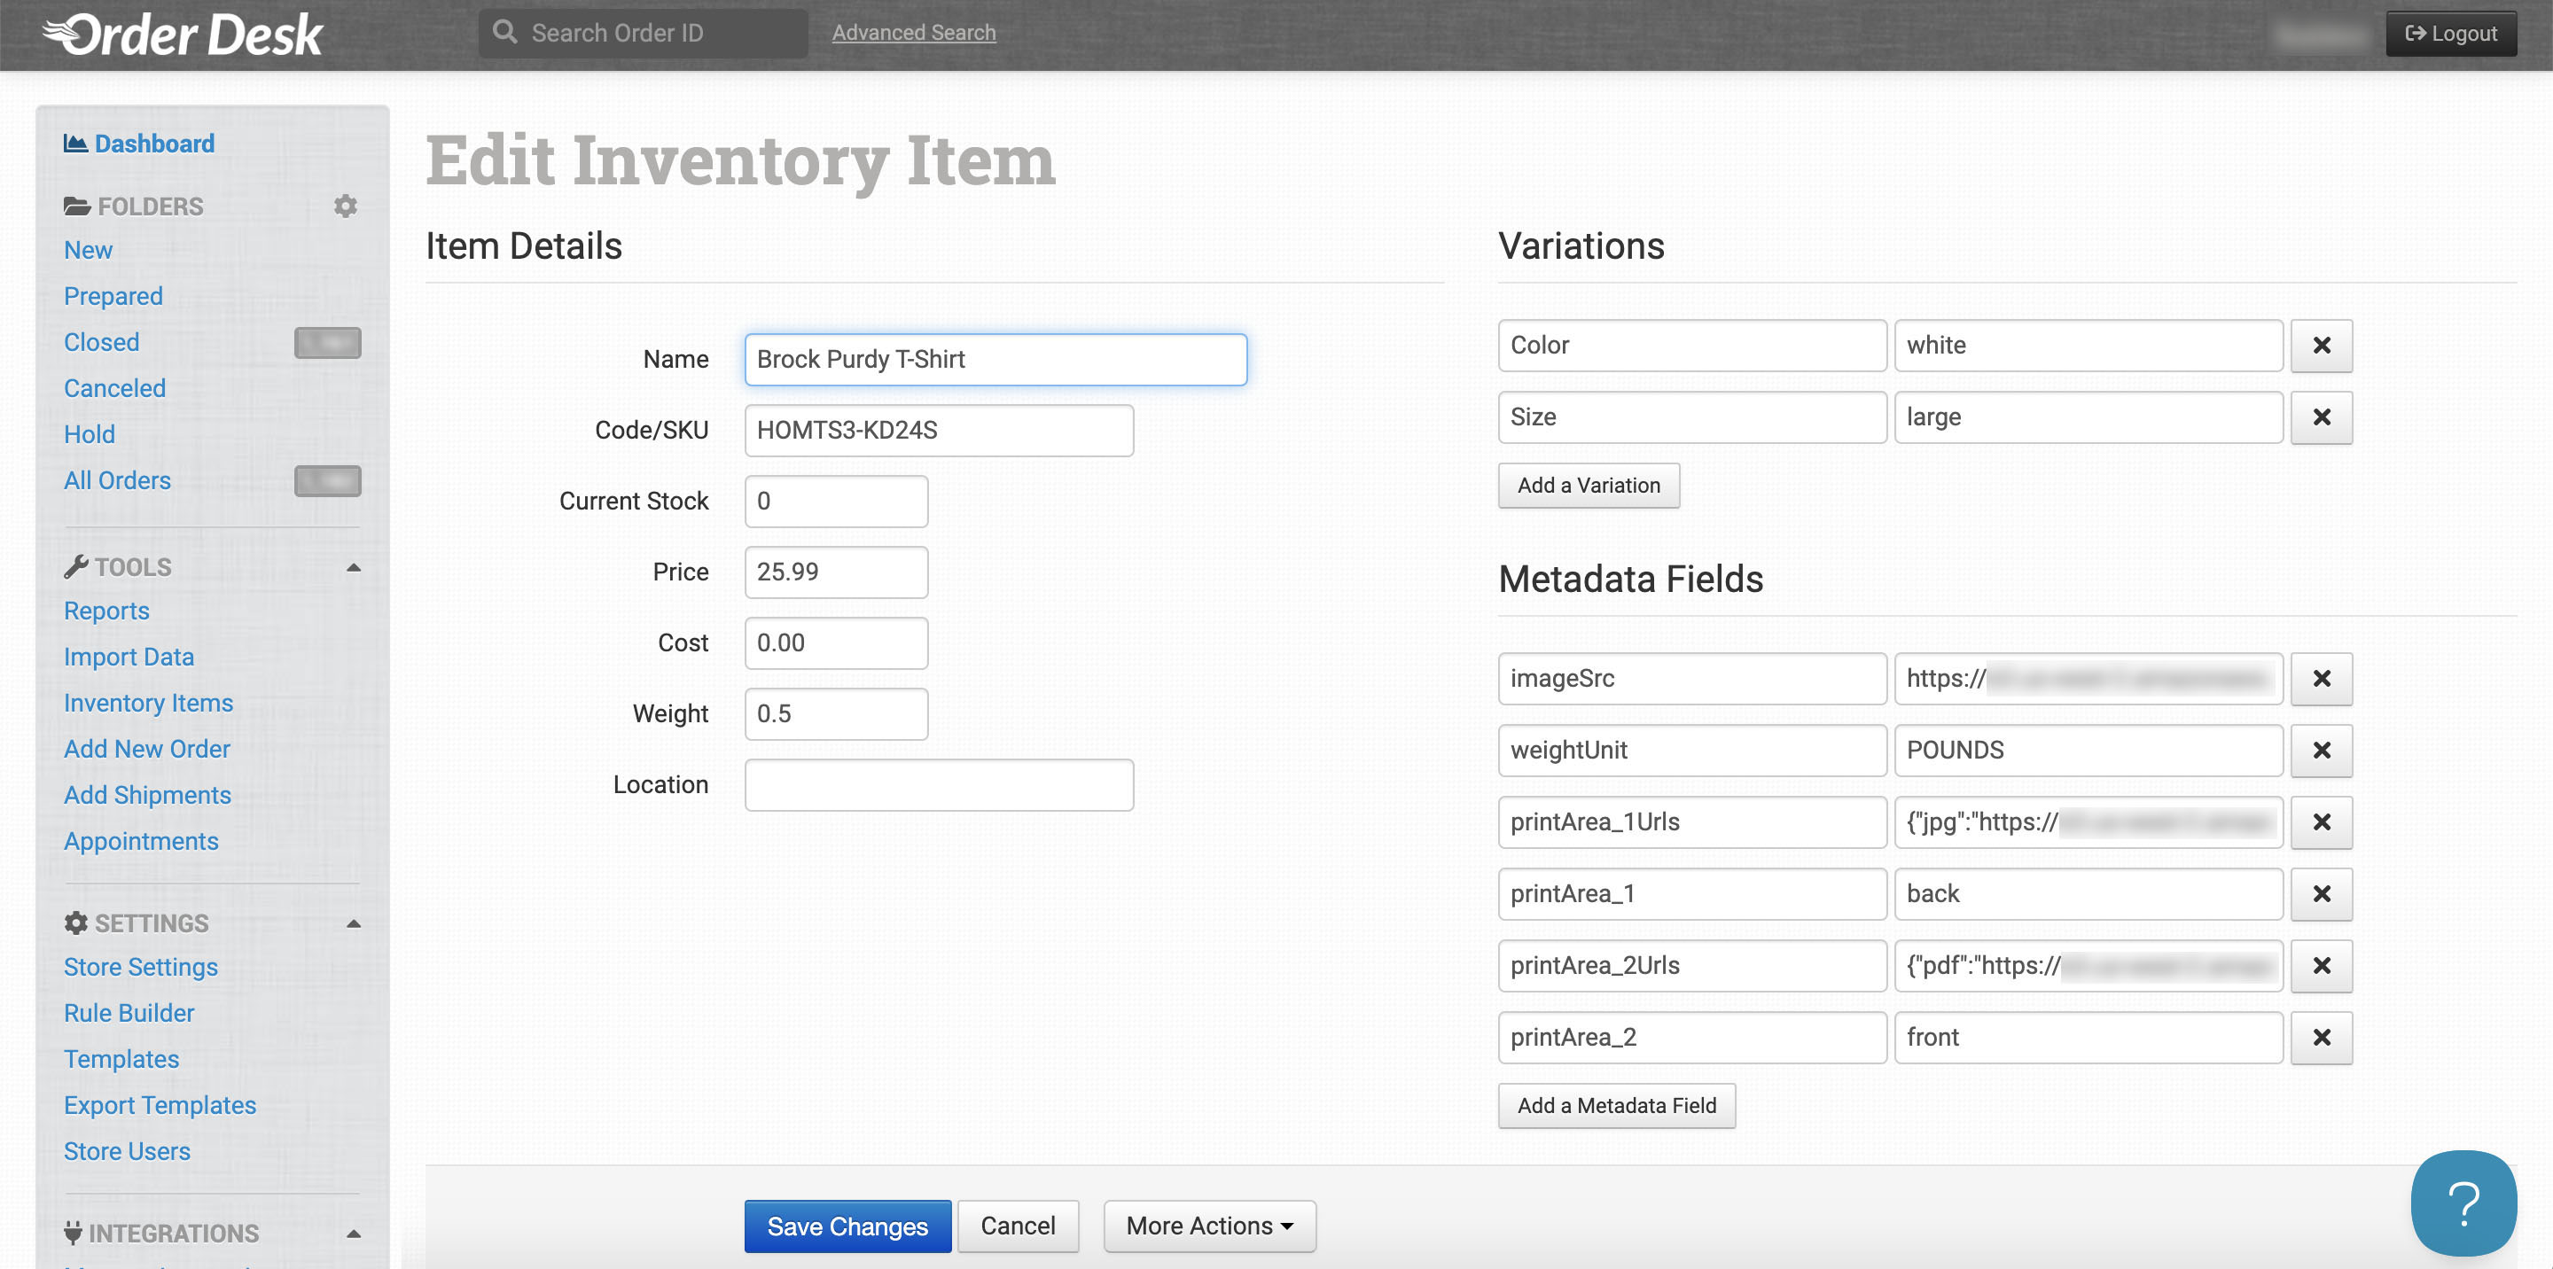Screen dimensions: 2553x1269
Task: Go to Rule Builder settings
Action: (129, 1012)
